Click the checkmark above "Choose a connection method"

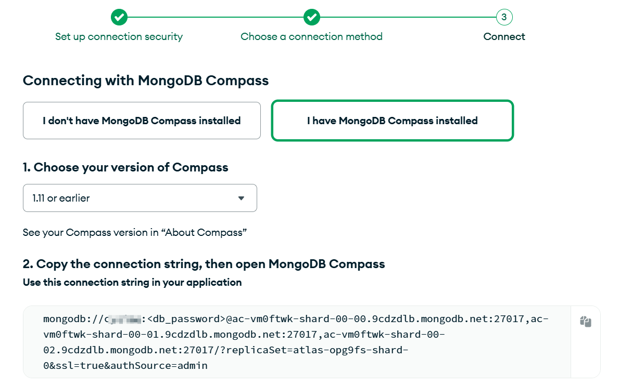pos(311,17)
